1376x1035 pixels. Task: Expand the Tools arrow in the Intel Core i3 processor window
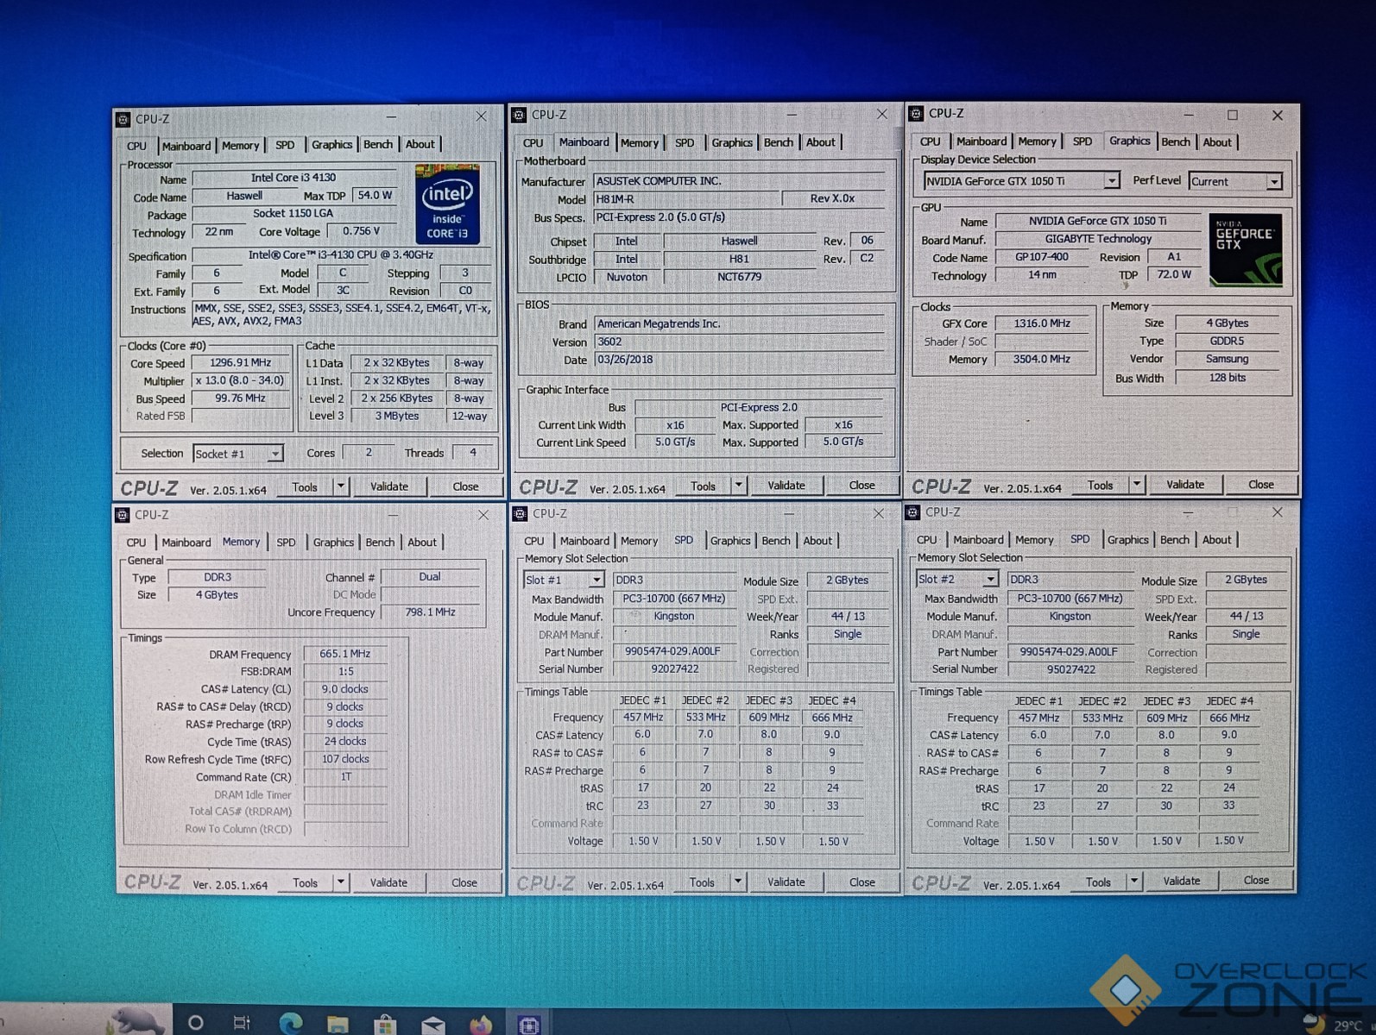[x=341, y=486]
